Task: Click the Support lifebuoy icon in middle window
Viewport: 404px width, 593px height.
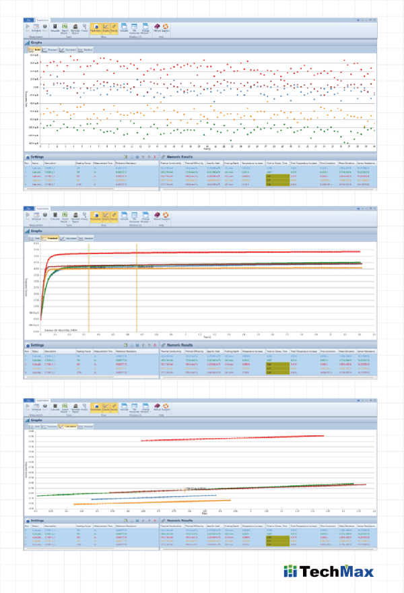Action: pos(166,217)
